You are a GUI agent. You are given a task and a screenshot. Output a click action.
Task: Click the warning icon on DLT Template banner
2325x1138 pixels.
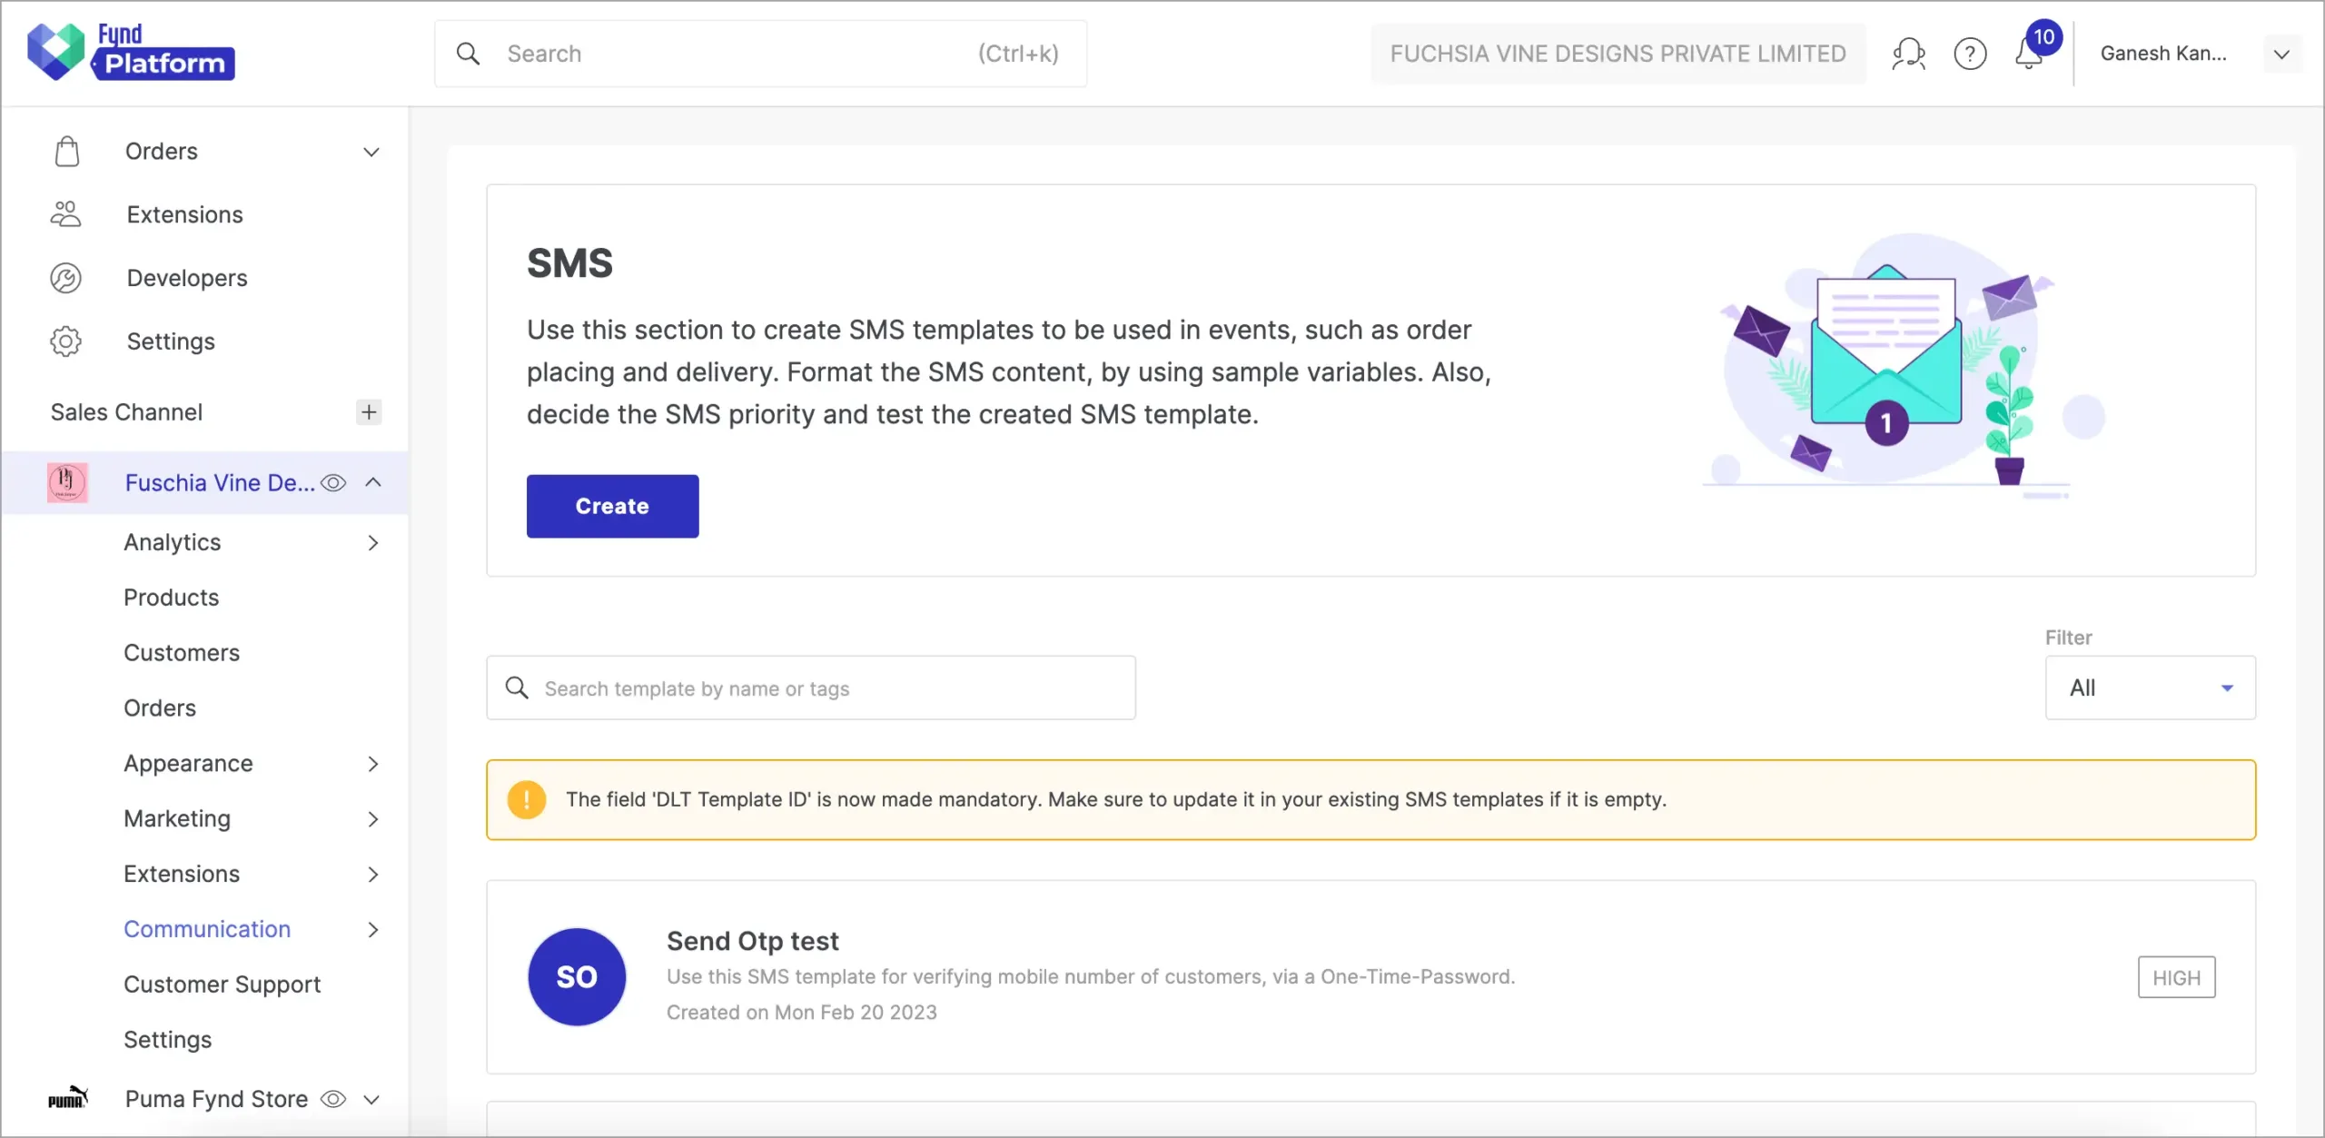527,800
